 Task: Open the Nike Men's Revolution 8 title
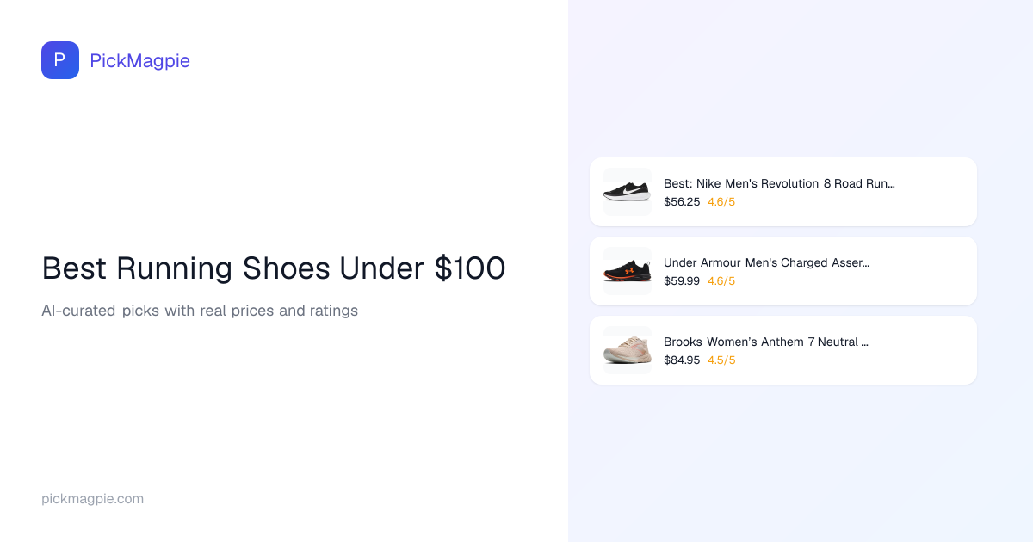pyautogui.click(x=779, y=183)
